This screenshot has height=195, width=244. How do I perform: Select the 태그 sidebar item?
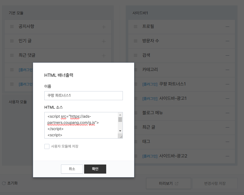(185, 142)
